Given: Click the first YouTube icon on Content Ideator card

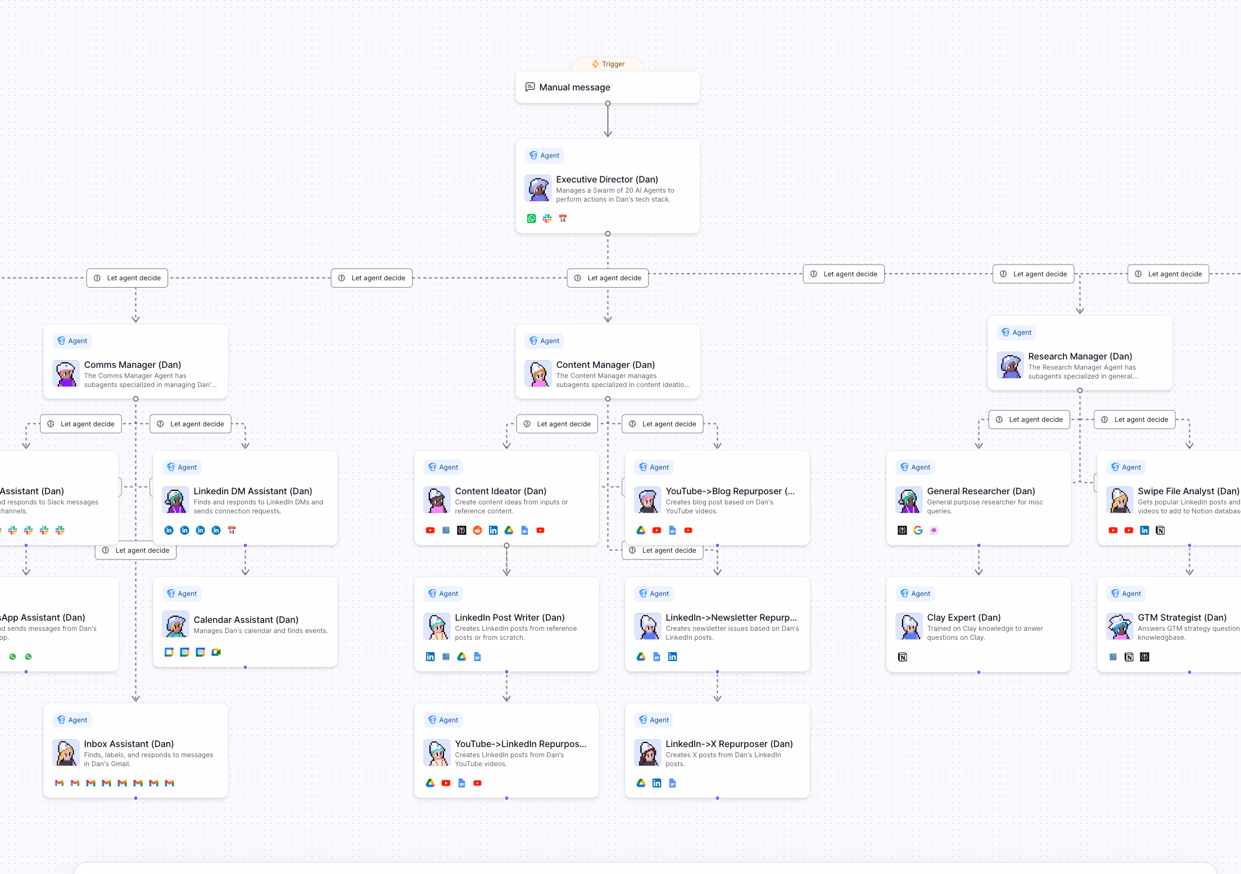Looking at the screenshot, I should click(x=430, y=530).
